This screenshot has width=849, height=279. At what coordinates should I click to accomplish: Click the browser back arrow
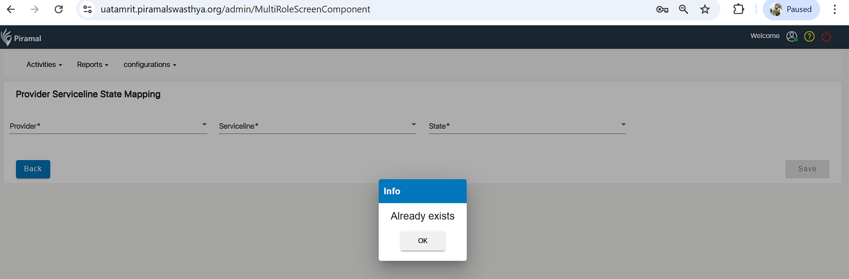coord(11,9)
